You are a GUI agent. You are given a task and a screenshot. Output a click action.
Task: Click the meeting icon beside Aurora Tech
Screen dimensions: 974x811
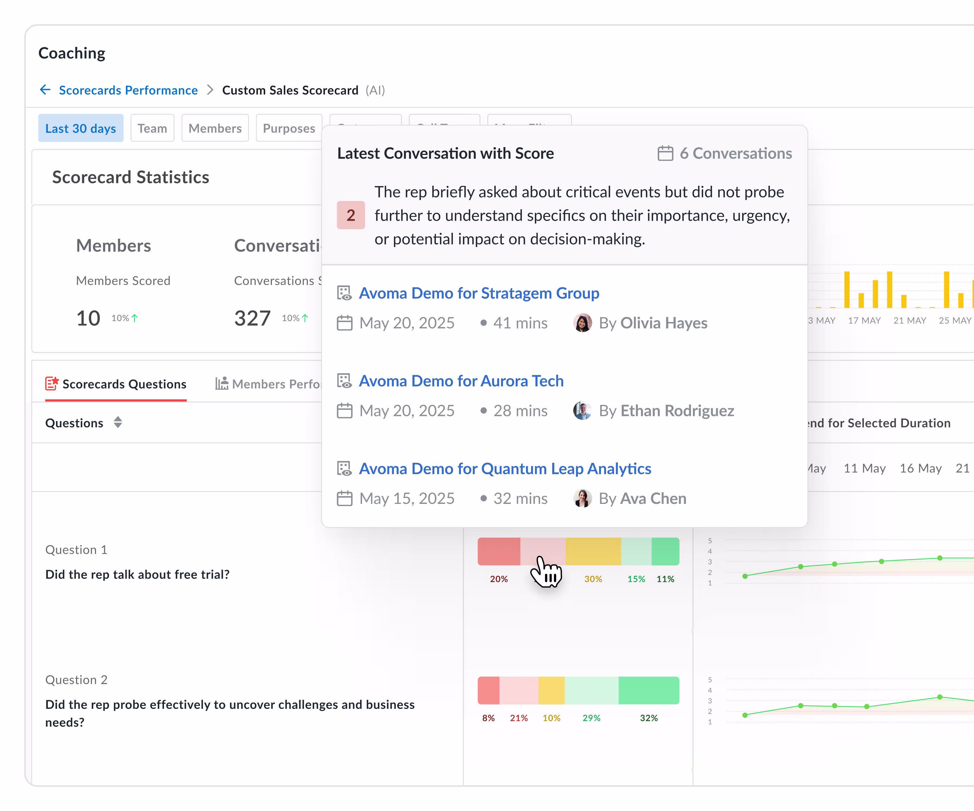pyautogui.click(x=344, y=381)
